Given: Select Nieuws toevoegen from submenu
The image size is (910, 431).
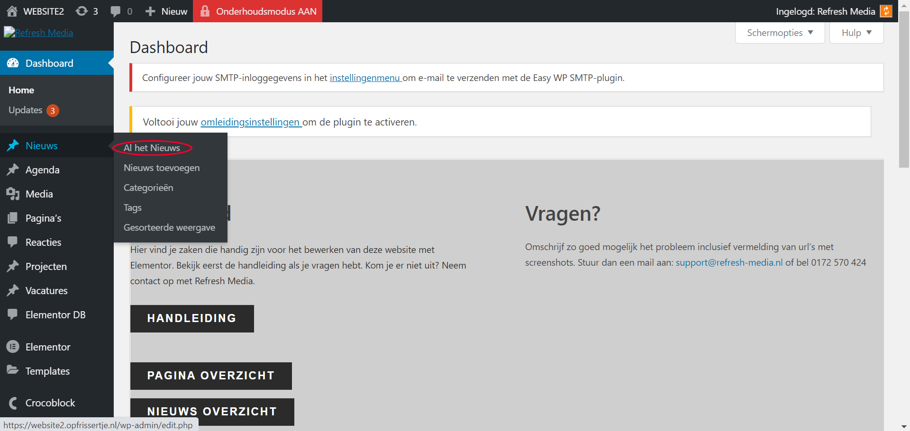Looking at the screenshot, I should click(x=162, y=168).
